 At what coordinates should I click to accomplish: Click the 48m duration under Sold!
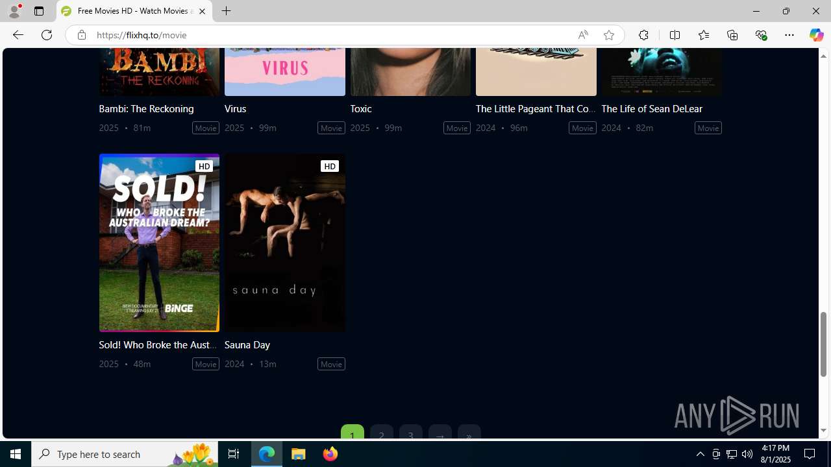click(x=142, y=364)
